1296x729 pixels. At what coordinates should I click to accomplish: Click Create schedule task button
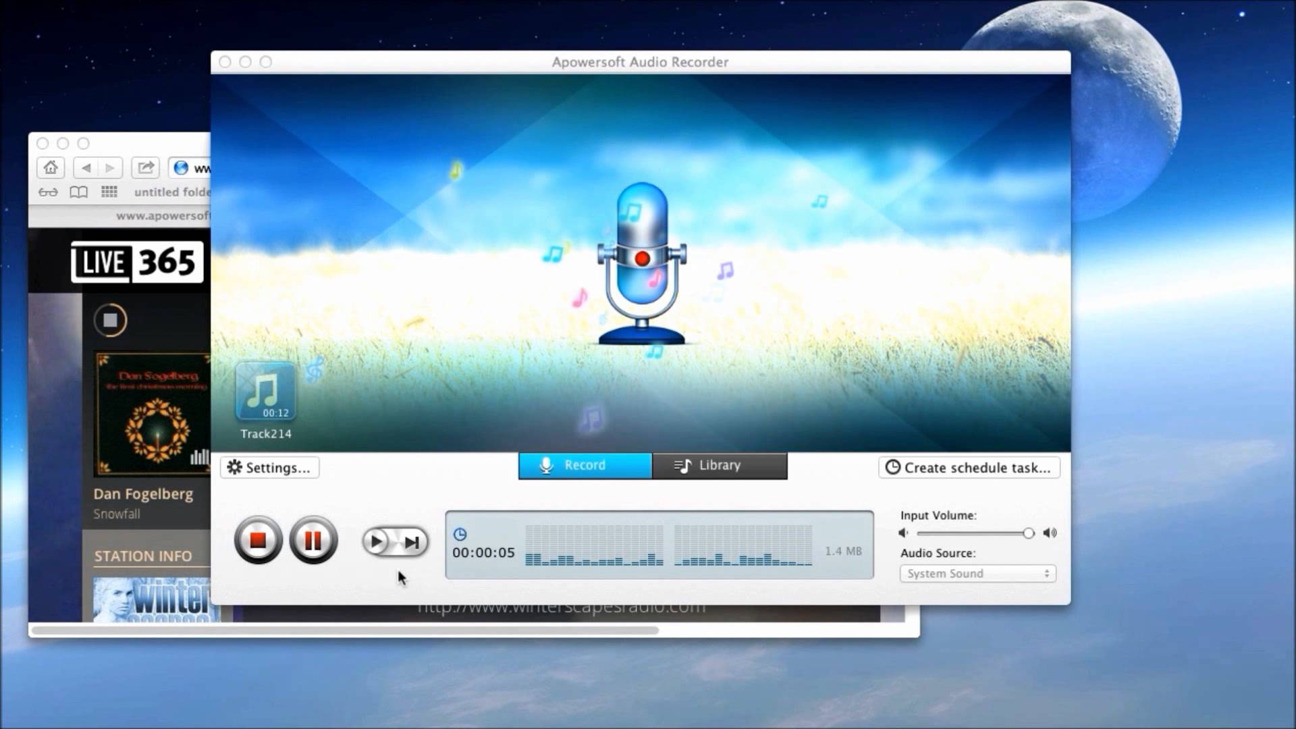click(969, 468)
